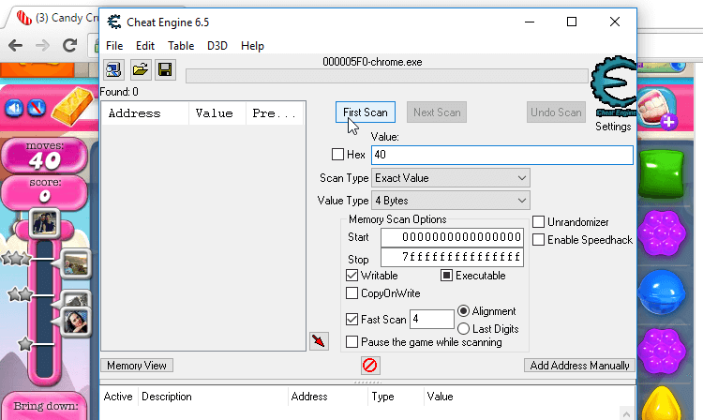Click the woman's friend photo on score meter
703x420 pixels.
point(75,322)
